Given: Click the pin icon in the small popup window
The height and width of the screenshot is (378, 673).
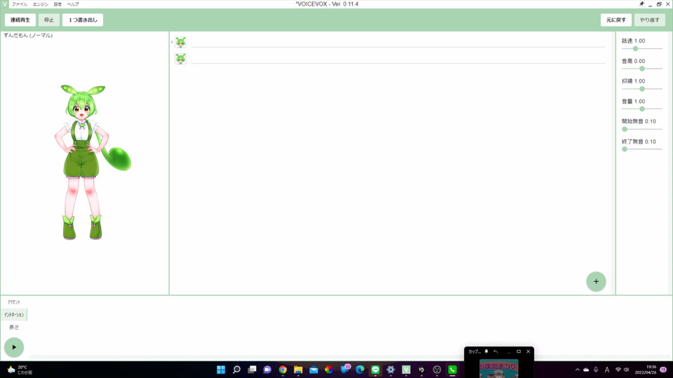Looking at the screenshot, I should point(487,351).
